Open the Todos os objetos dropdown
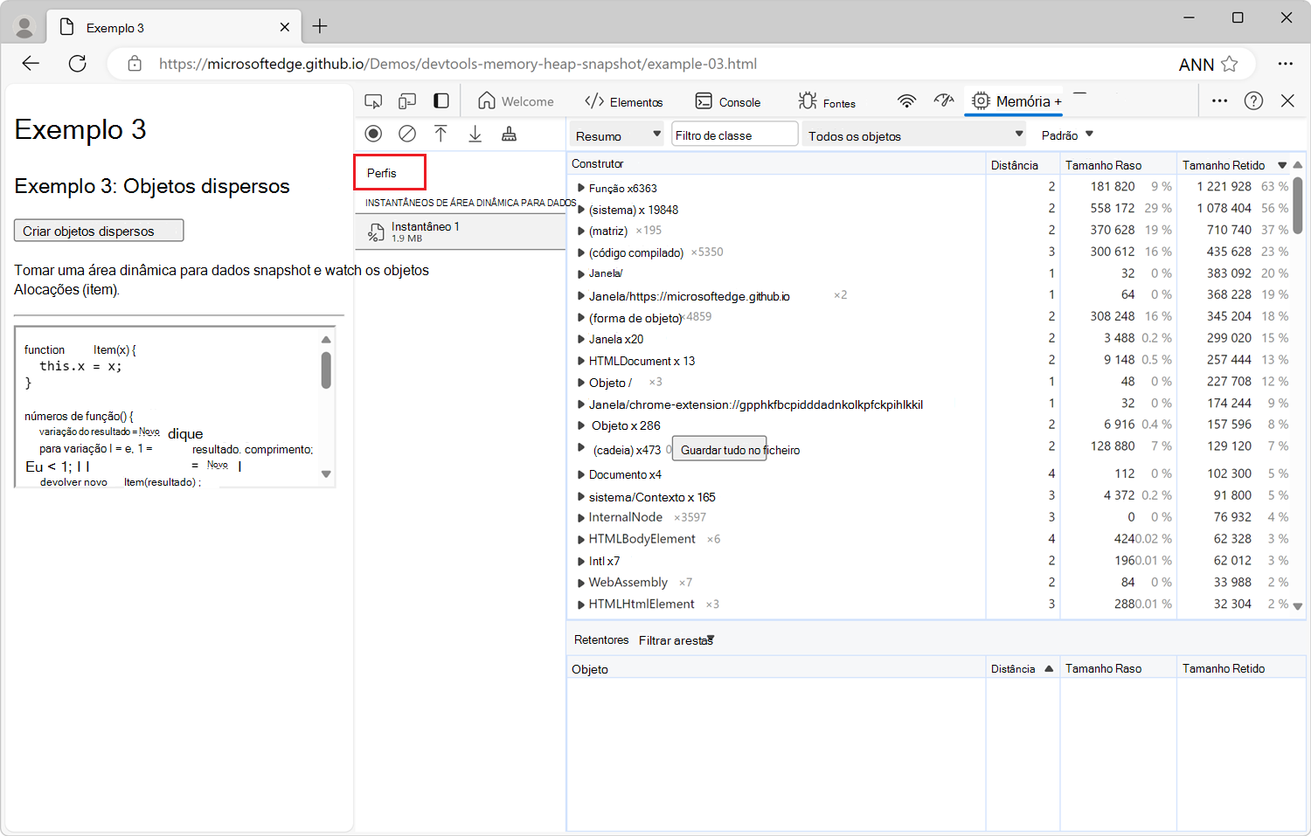1311x836 pixels. pos(913,135)
